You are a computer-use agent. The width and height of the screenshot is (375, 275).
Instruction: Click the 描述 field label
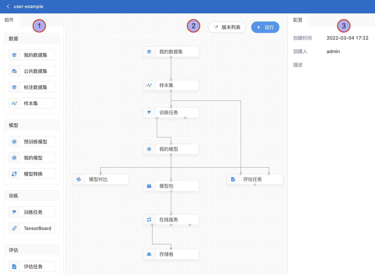298,65
